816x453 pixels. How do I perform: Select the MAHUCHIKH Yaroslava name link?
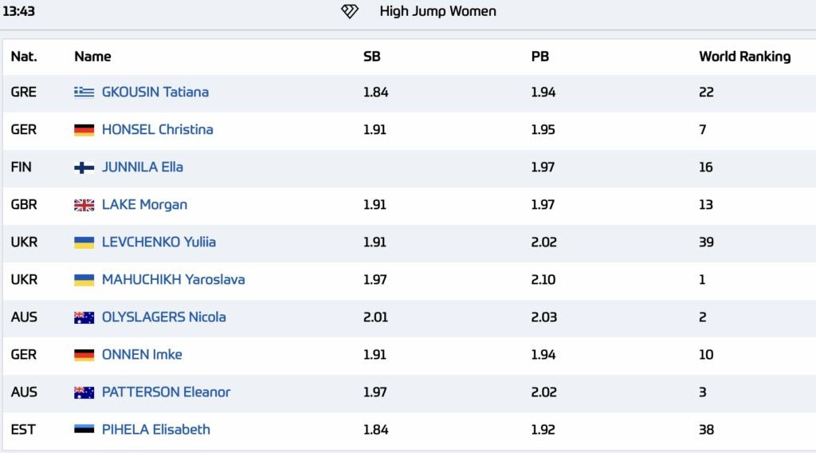[173, 279]
